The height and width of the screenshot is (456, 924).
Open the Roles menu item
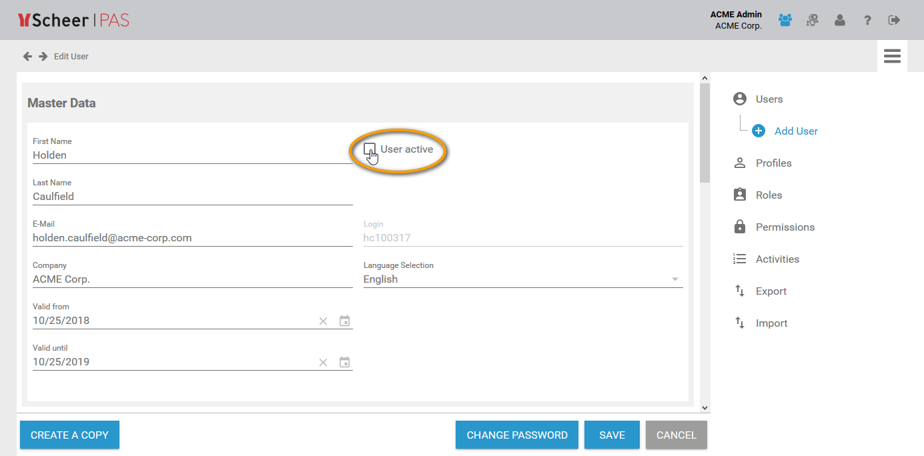point(769,195)
